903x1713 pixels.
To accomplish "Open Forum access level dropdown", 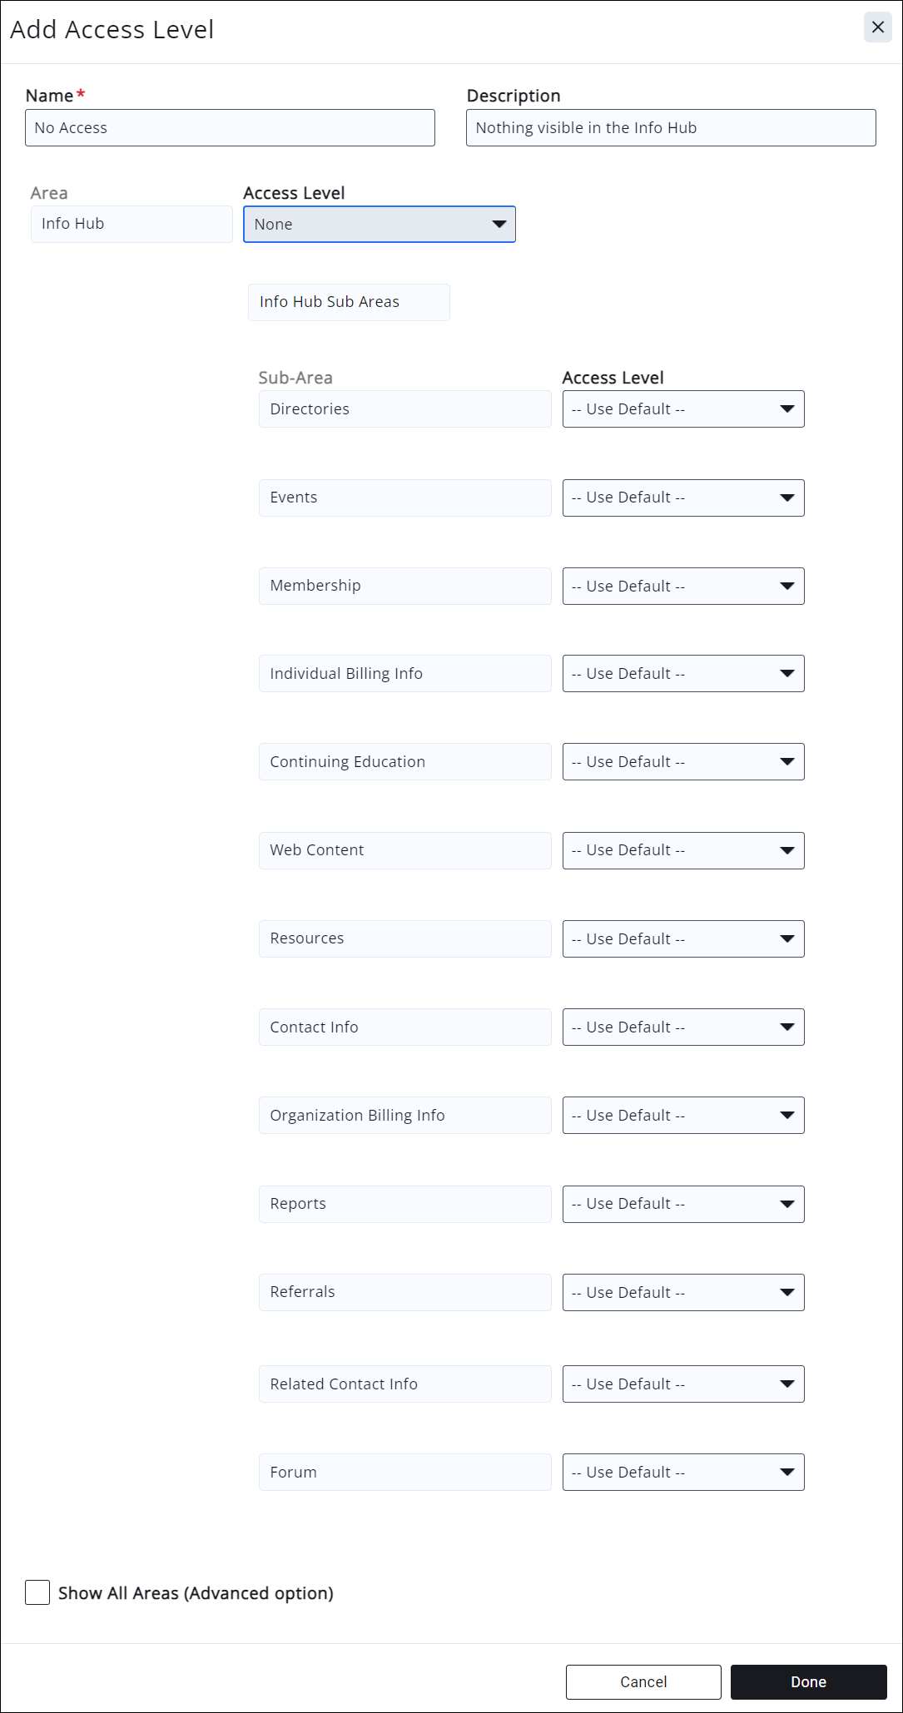I will click(683, 1473).
